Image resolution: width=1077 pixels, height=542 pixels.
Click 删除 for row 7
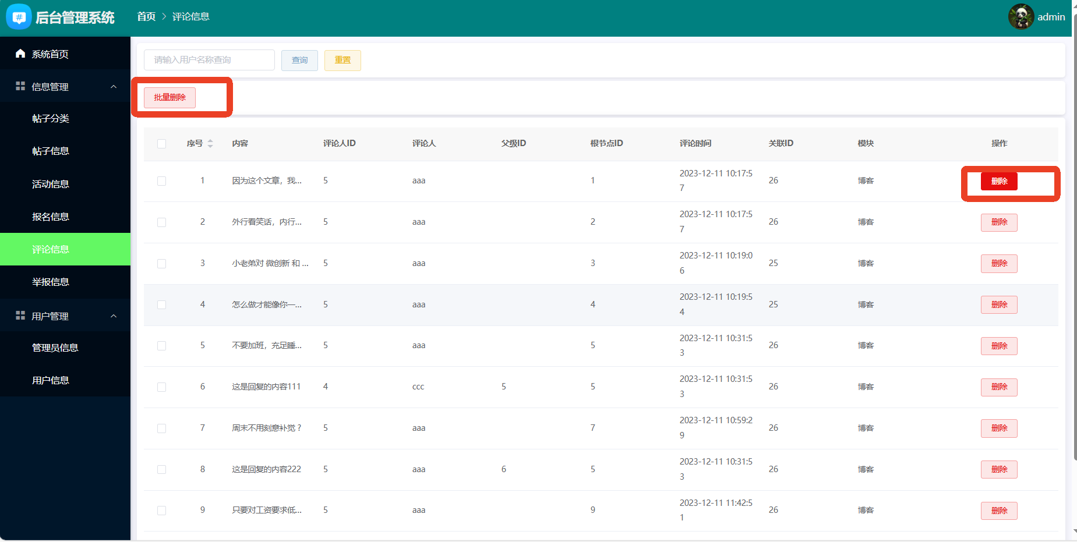tap(999, 428)
